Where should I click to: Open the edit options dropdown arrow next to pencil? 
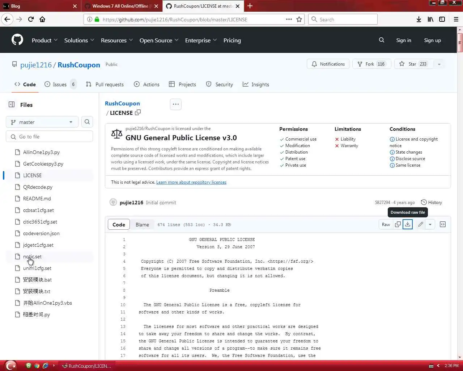click(x=430, y=224)
